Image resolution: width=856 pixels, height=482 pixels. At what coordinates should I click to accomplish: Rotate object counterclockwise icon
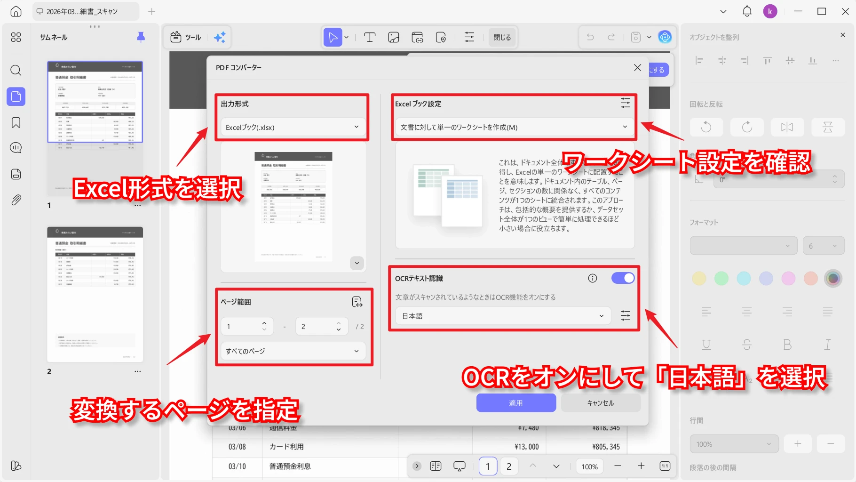click(x=706, y=127)
